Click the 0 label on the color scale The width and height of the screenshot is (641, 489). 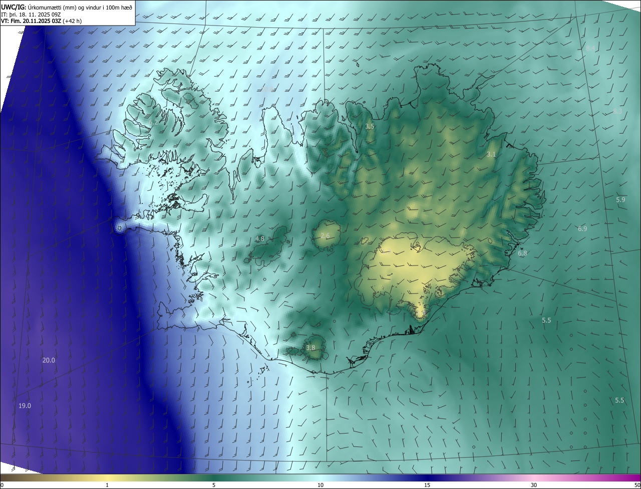[x=2, y=485]
